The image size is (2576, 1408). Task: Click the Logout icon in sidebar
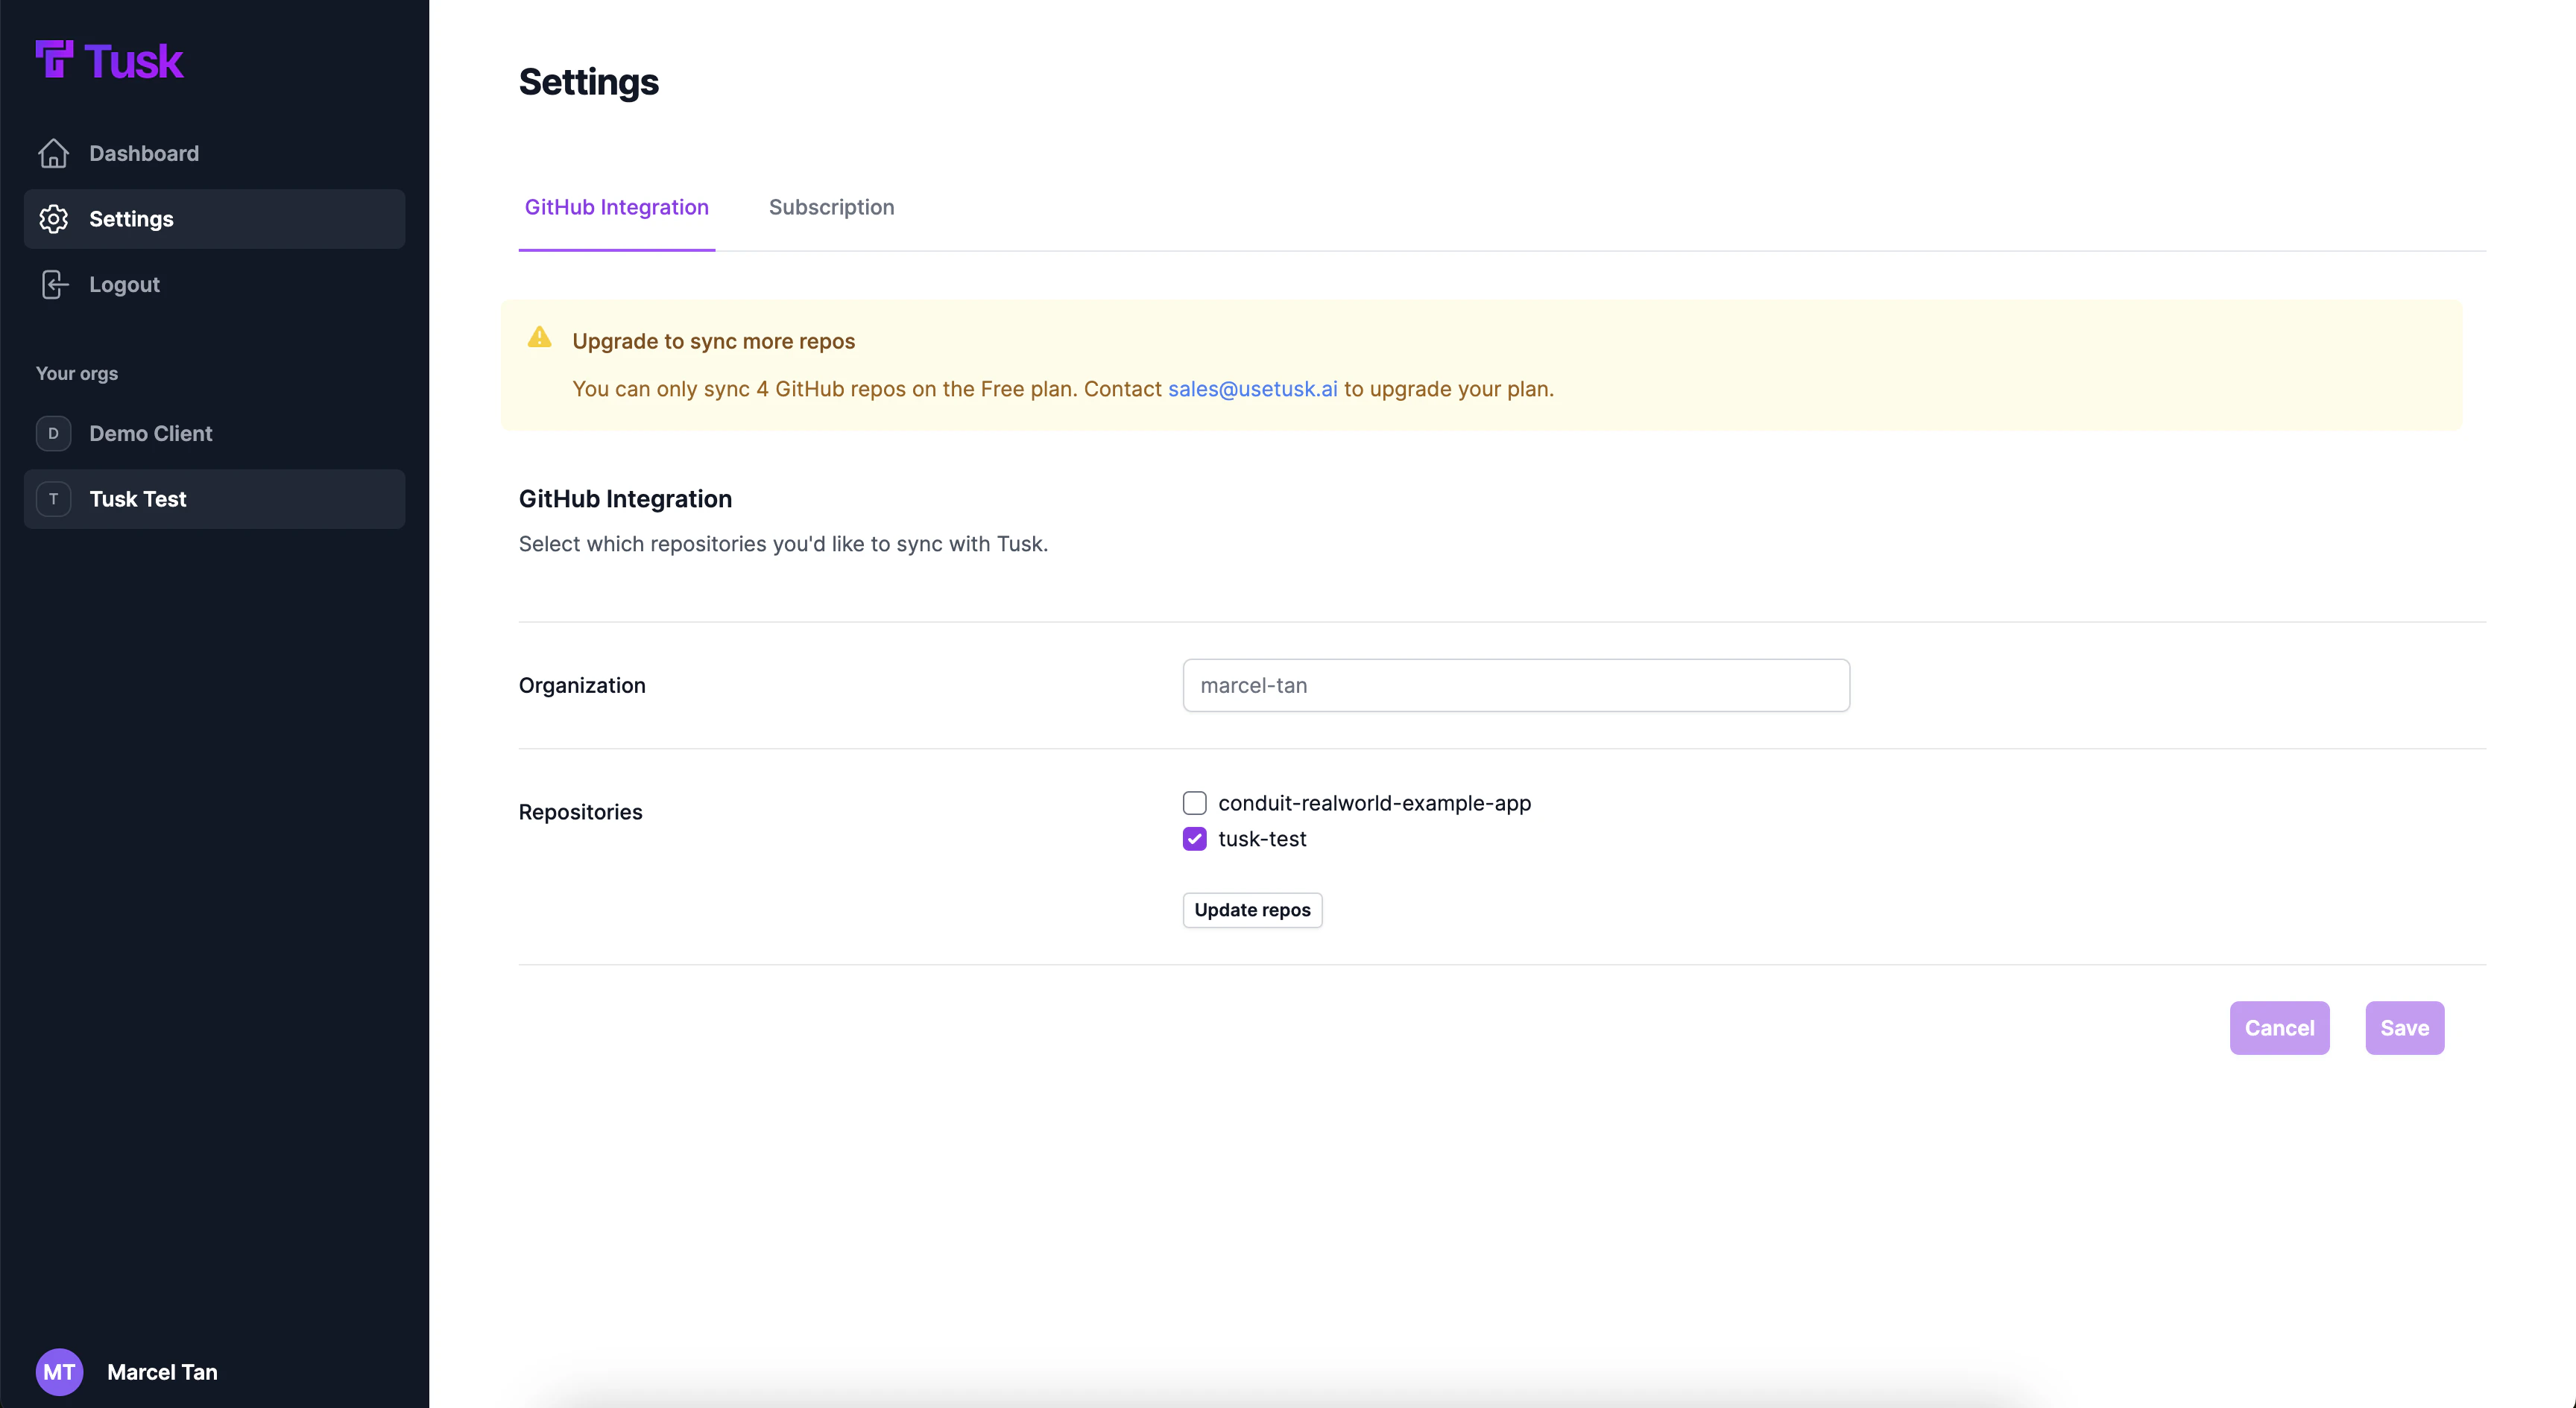[x=54, y=284]
